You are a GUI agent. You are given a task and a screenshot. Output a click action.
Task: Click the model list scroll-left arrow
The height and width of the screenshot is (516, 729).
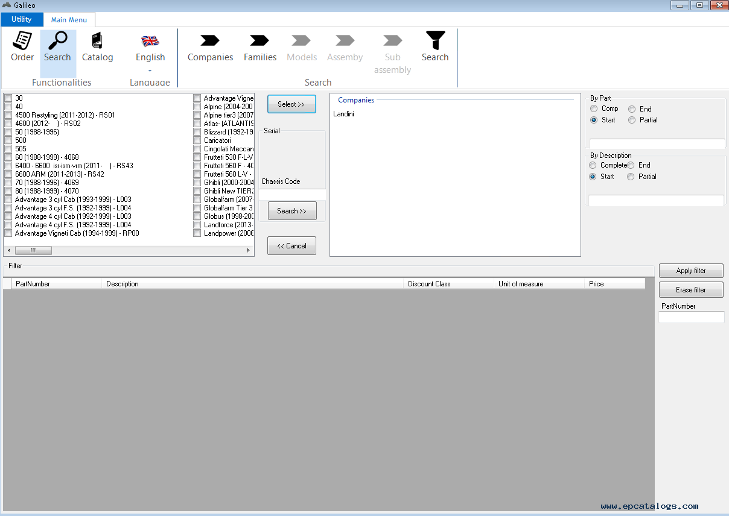point(9,251)
